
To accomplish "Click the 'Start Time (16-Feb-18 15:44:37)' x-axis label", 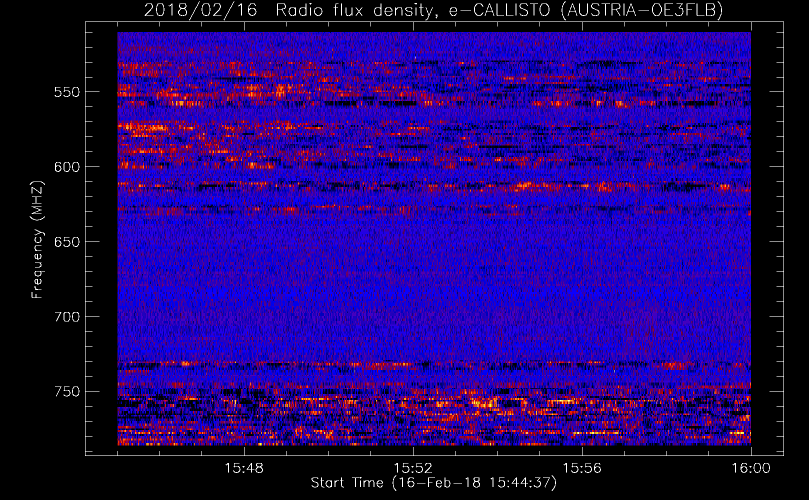I will (433, 483).
